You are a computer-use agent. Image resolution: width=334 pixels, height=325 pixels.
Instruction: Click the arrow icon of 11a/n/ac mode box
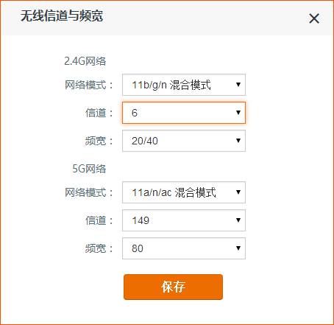[x=238, y=192]
